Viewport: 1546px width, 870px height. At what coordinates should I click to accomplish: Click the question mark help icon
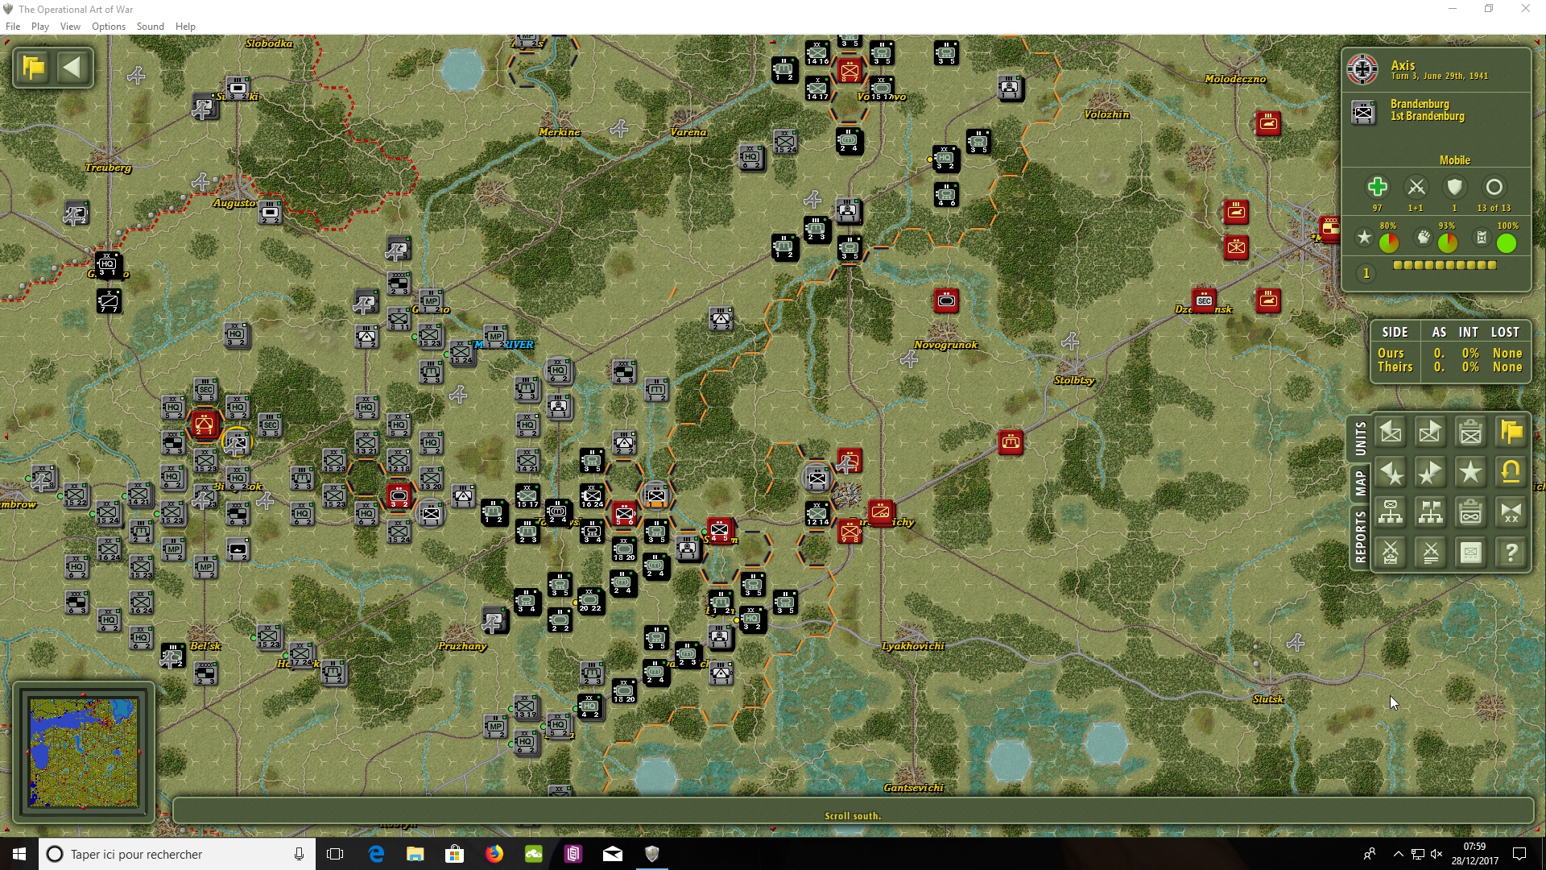tap(1511, 553)
